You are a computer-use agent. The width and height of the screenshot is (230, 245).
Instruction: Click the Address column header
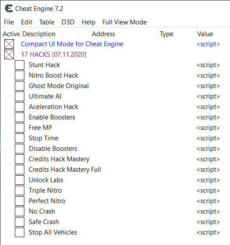click(125, 34)
